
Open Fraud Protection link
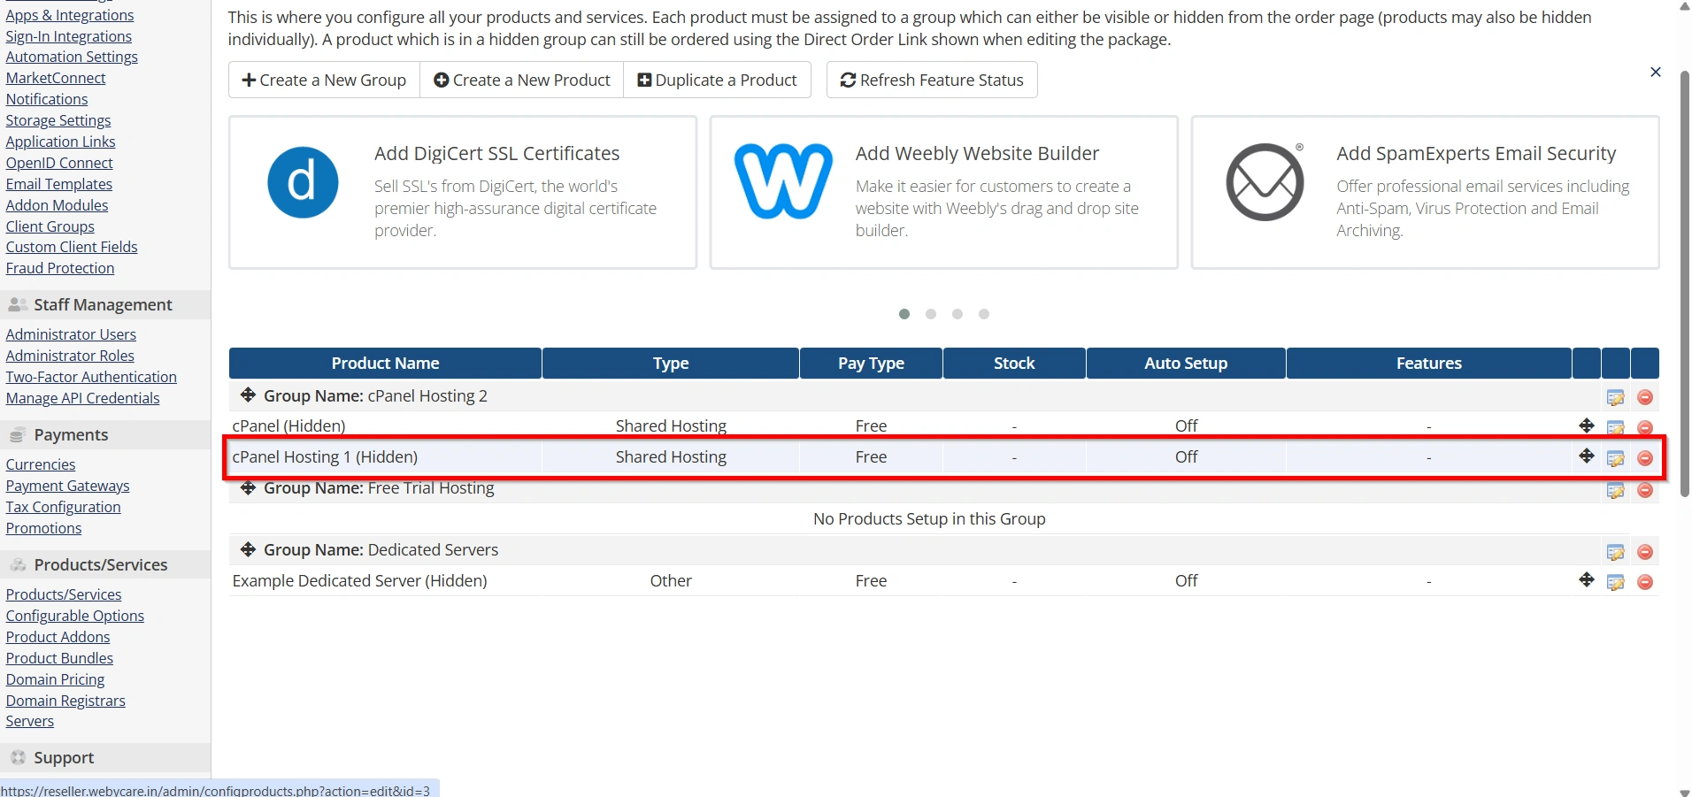point(60,268)
